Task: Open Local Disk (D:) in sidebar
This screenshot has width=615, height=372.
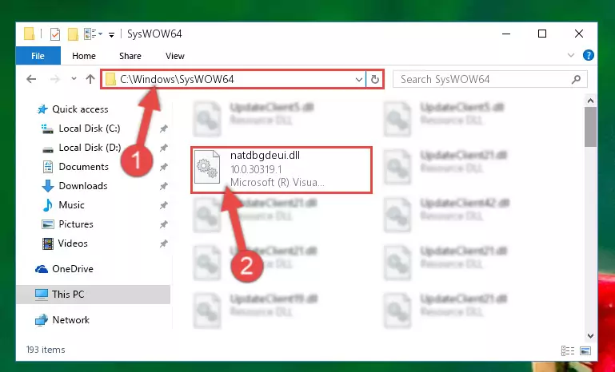Action: pos(90,148)
